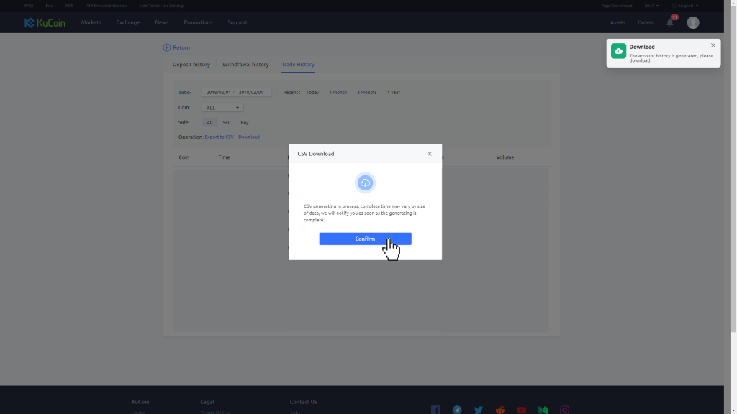Open the Reddit social icon in footer
Image resolution: width=737 pixels, height=414 pixels.
(x=500, y=410)
